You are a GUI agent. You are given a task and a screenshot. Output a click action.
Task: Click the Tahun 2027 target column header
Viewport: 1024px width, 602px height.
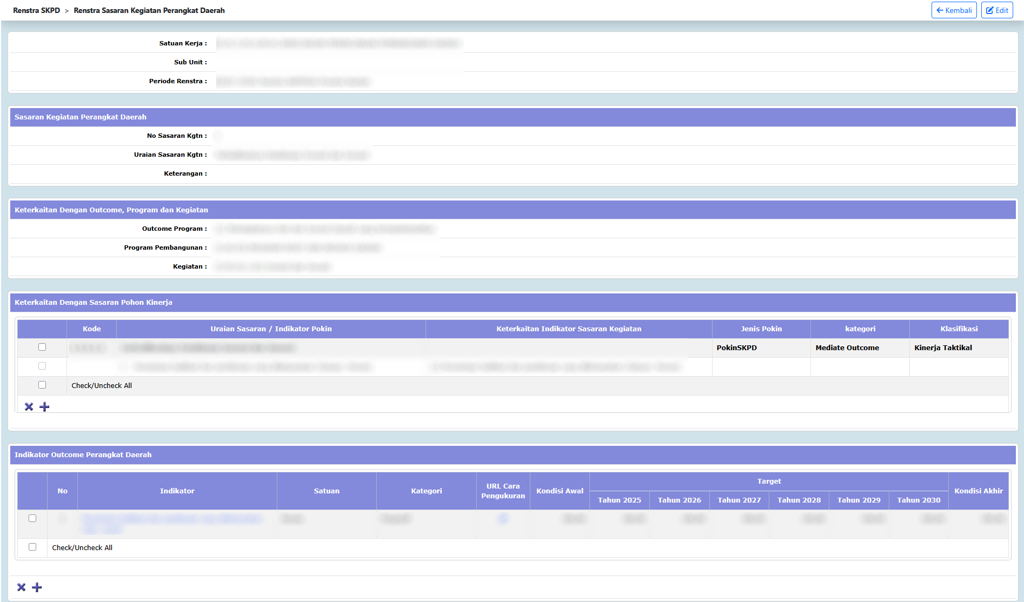click(x=739, y=500)
